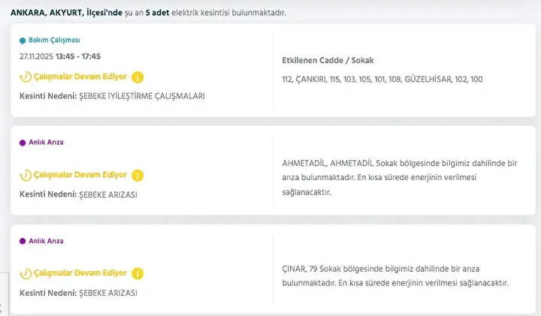
Task: Click the info icon in the maintenance card
Action: coord(138,77)
